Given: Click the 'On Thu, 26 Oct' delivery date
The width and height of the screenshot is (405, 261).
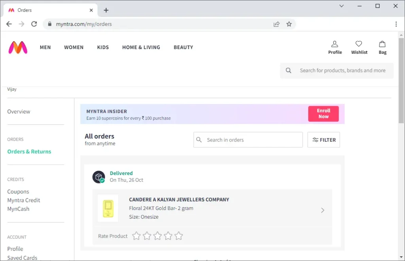Looking at the screenshot, I should [126, 180].
